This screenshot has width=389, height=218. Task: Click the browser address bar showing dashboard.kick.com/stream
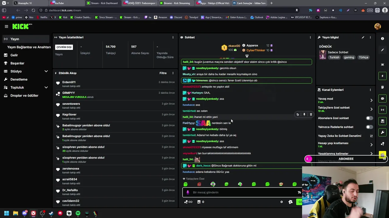pos(170,10)
